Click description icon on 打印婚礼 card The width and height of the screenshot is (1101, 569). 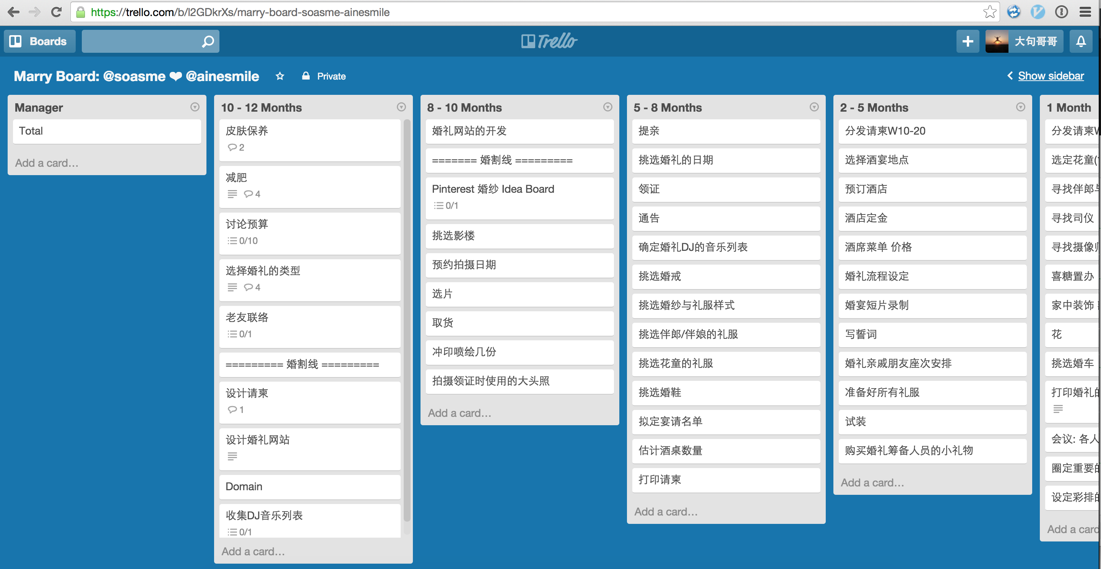pyautogui.click(x=1058, y=409)
